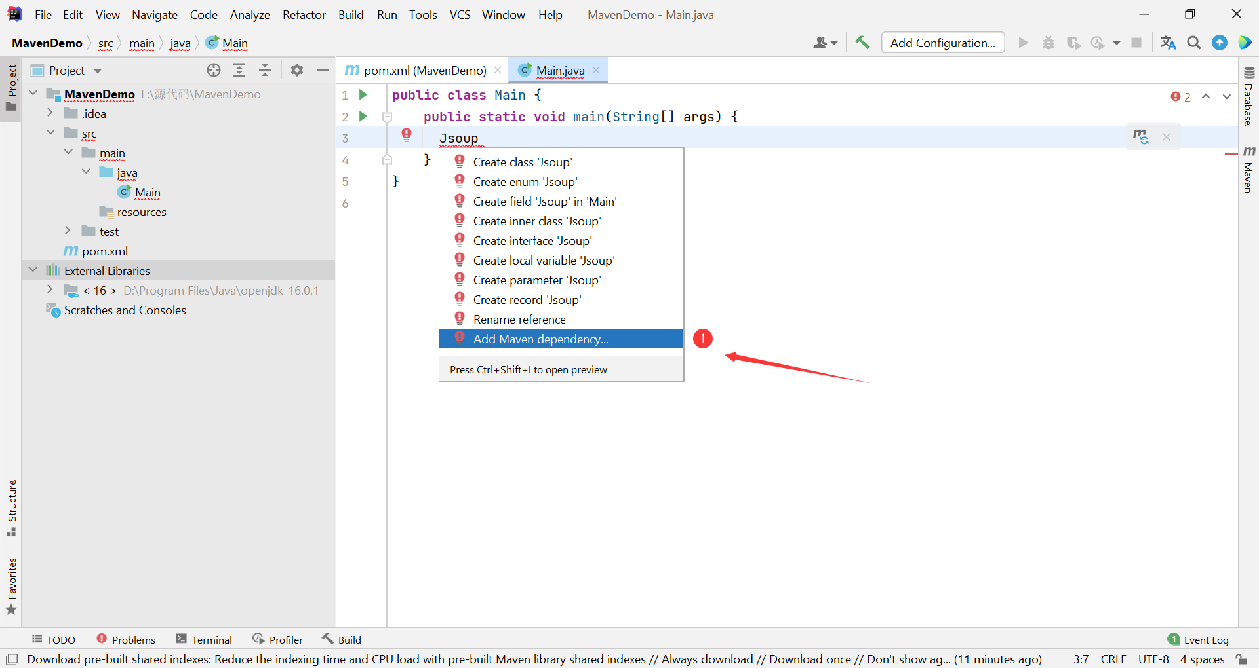
Task: Click Collapse All in Project panel
Action: pyautogui.click(x=265, y=70)
